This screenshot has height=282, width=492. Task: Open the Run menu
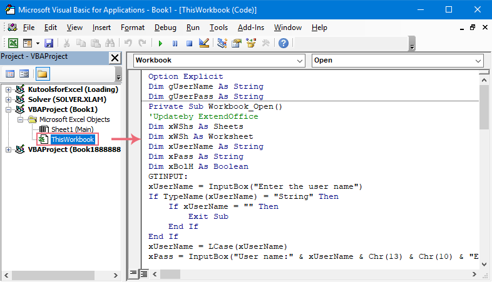click(193, 28)
